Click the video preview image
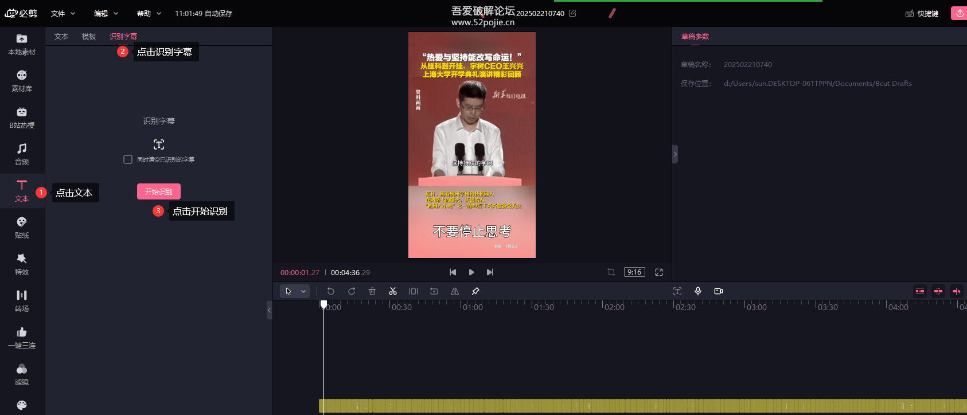 (472, 145)
